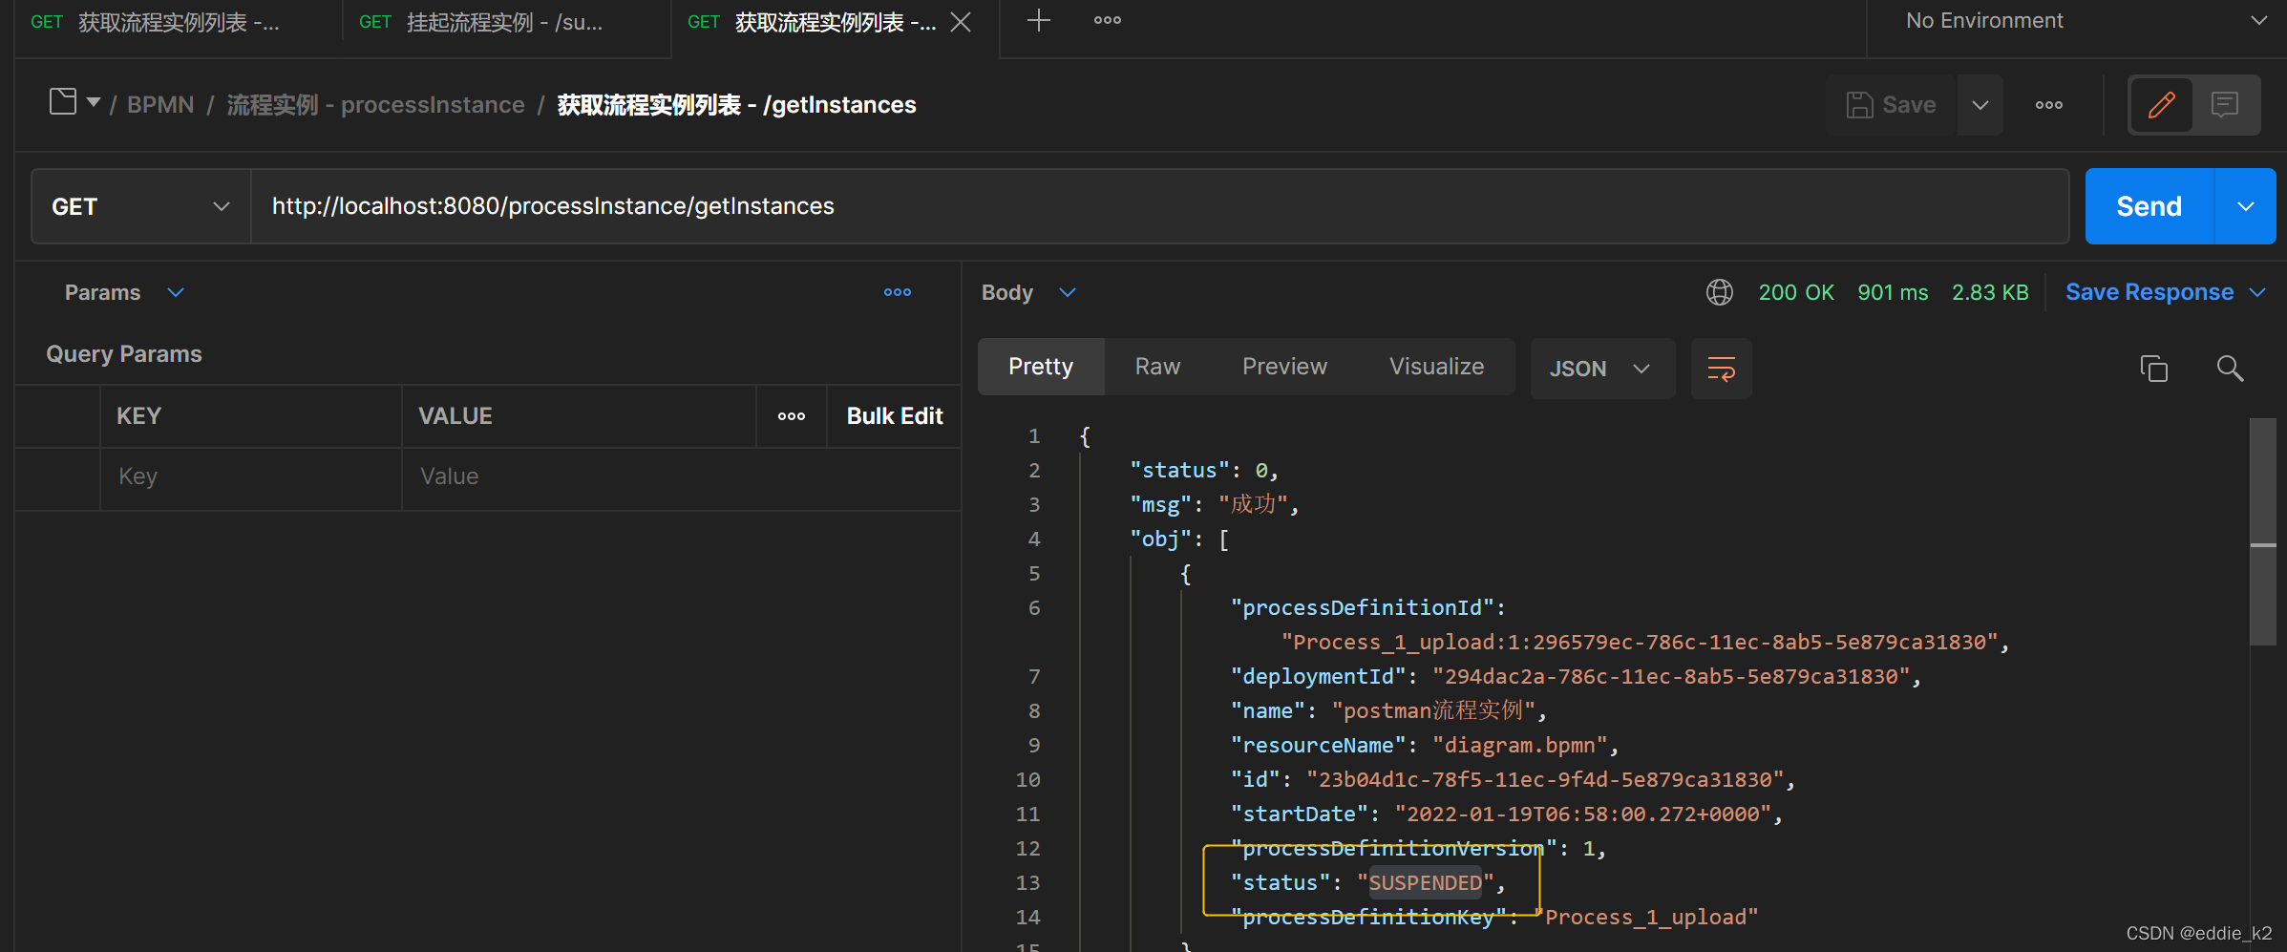Screen dimensions: 2287x952
Task: Open the comments icon
Action: pos(2225,104)
